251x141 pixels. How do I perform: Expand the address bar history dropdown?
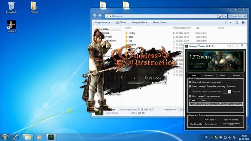coord(220,16)
